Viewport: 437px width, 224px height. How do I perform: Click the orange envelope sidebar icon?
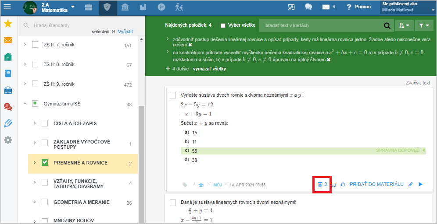pyautogui.click(x=8, y=41)
